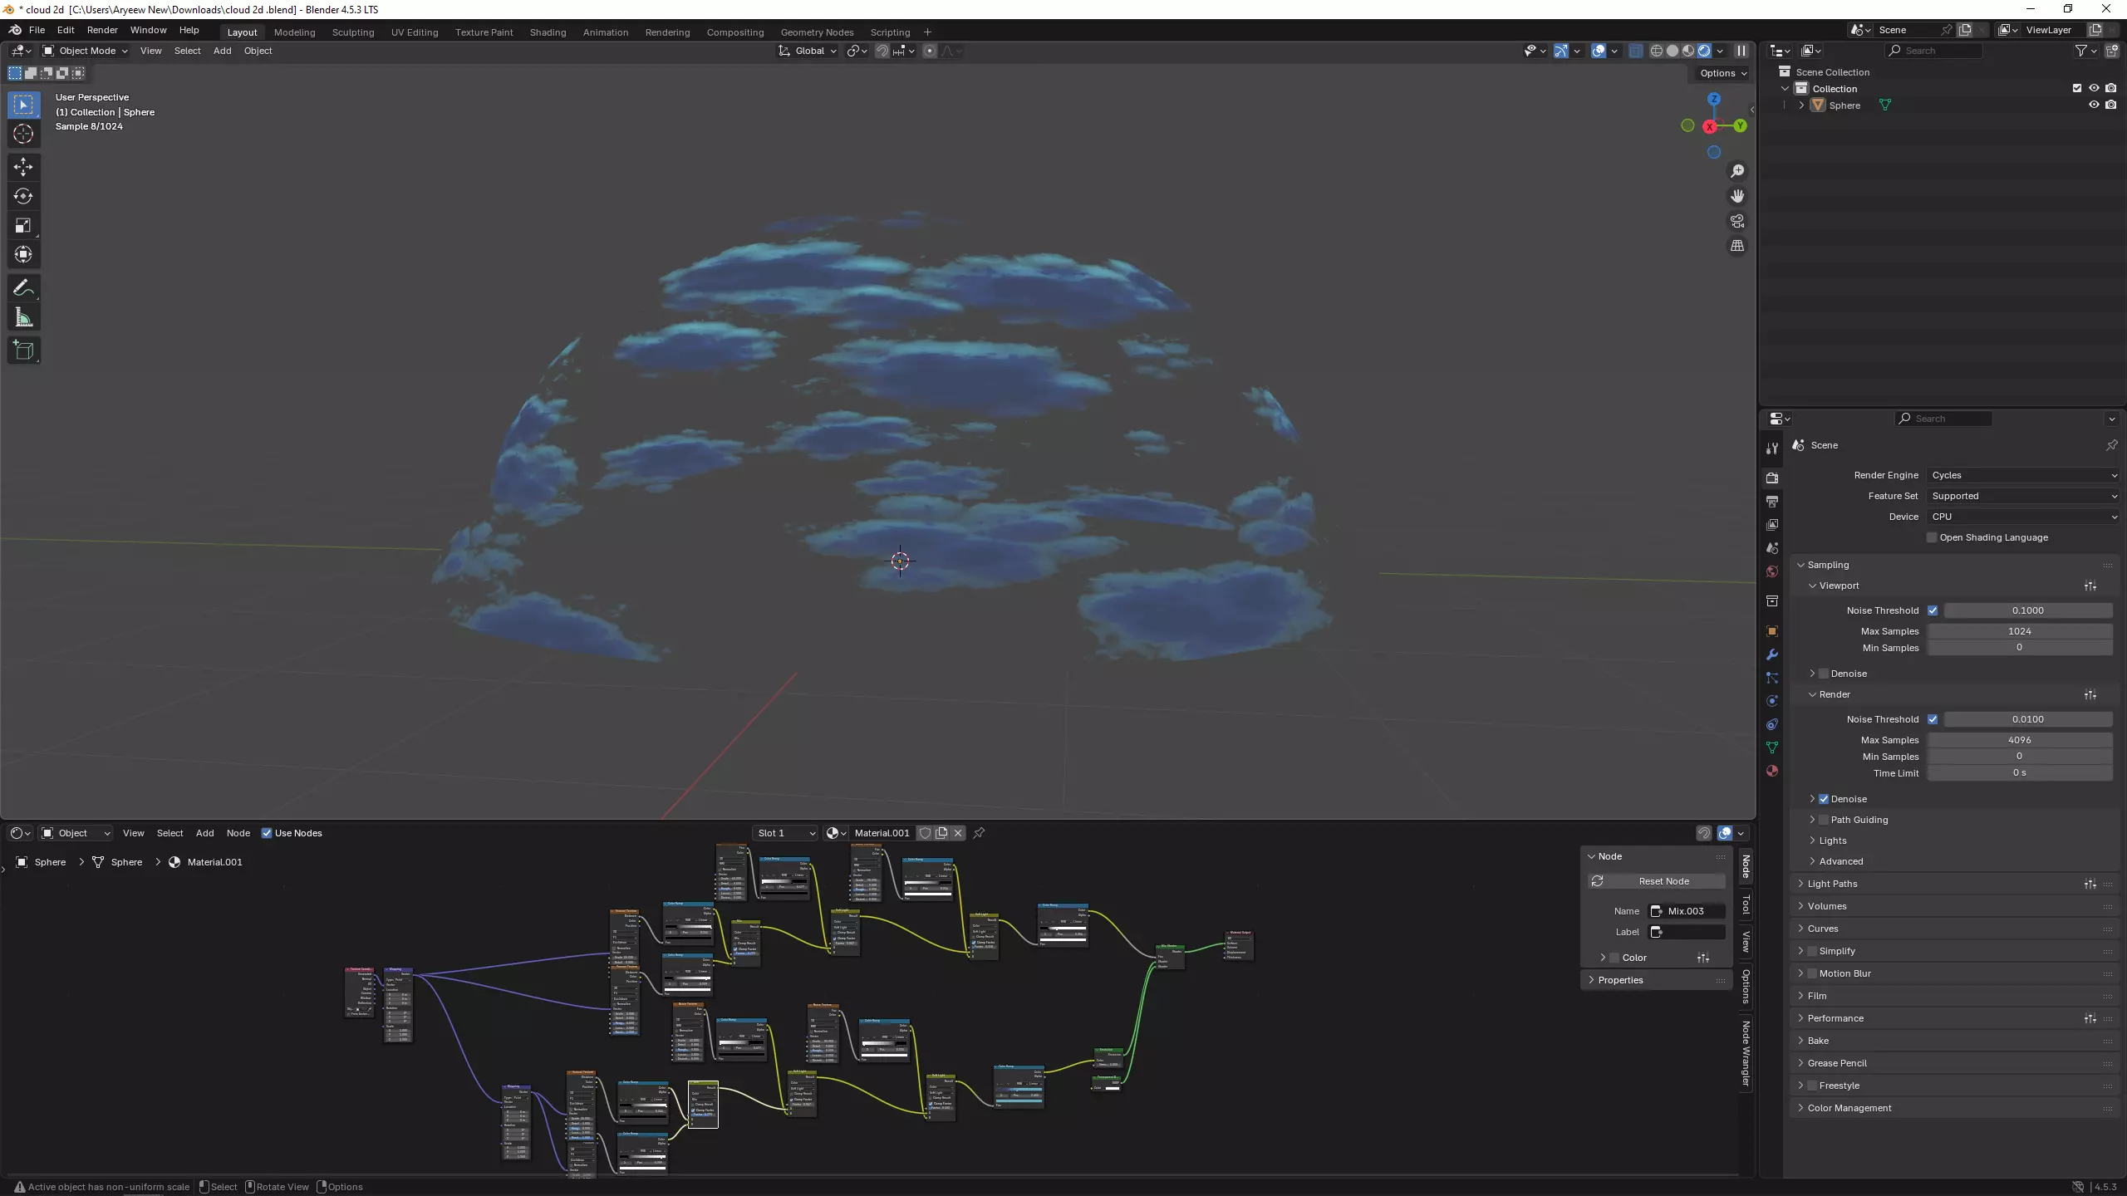Add a new workspace with plus button
This screenshot has width=2127, height=1196.
click(x=927, y=32)
